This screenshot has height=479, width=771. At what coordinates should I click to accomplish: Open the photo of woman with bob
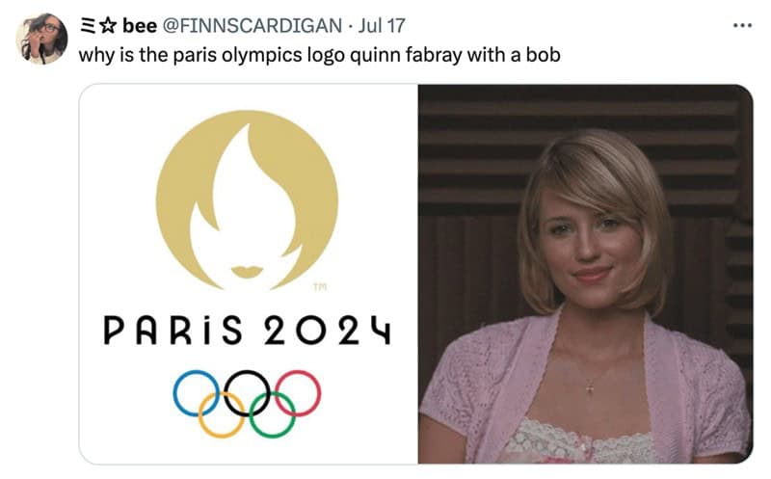coord(586,274)
